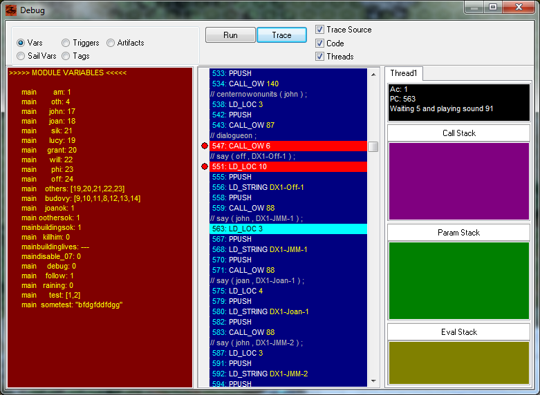Click line 571: CALL_OW 88
Viewport: 540px width, 395px height.
coord(288,270)
